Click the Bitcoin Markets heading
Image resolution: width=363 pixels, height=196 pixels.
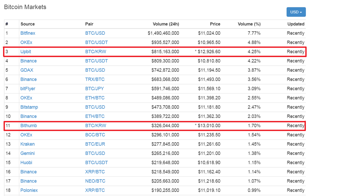[x=25, y=7]
